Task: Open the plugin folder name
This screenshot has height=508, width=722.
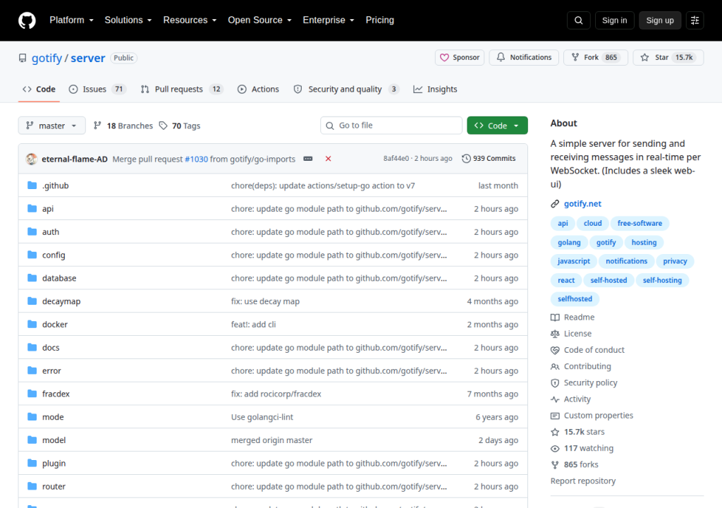Action: pyautogui.click(x=54, y=464)
